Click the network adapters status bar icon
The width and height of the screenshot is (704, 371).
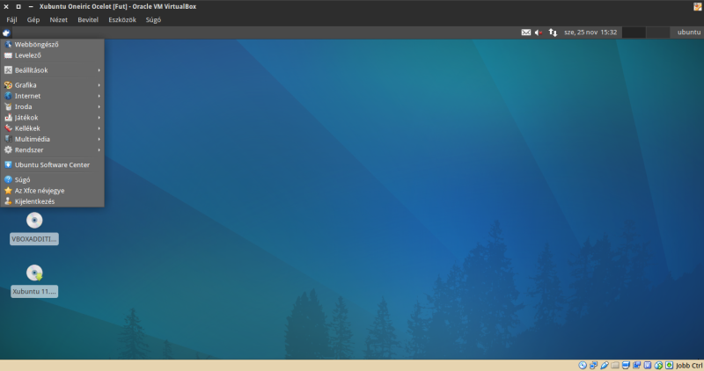coord(593,365)
